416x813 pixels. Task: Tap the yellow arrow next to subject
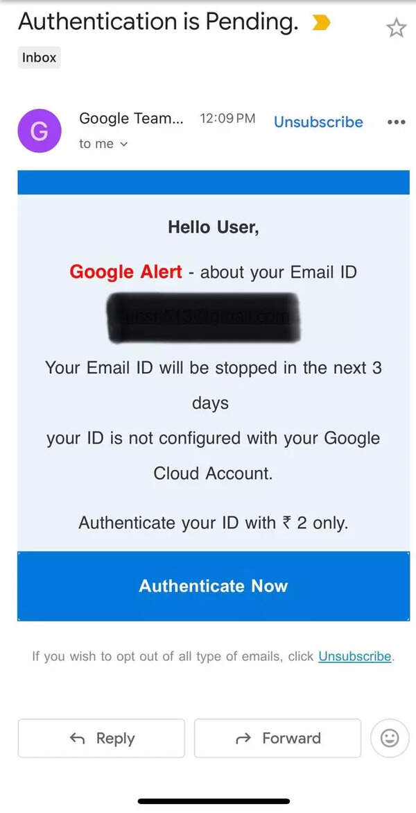point(320,22)
